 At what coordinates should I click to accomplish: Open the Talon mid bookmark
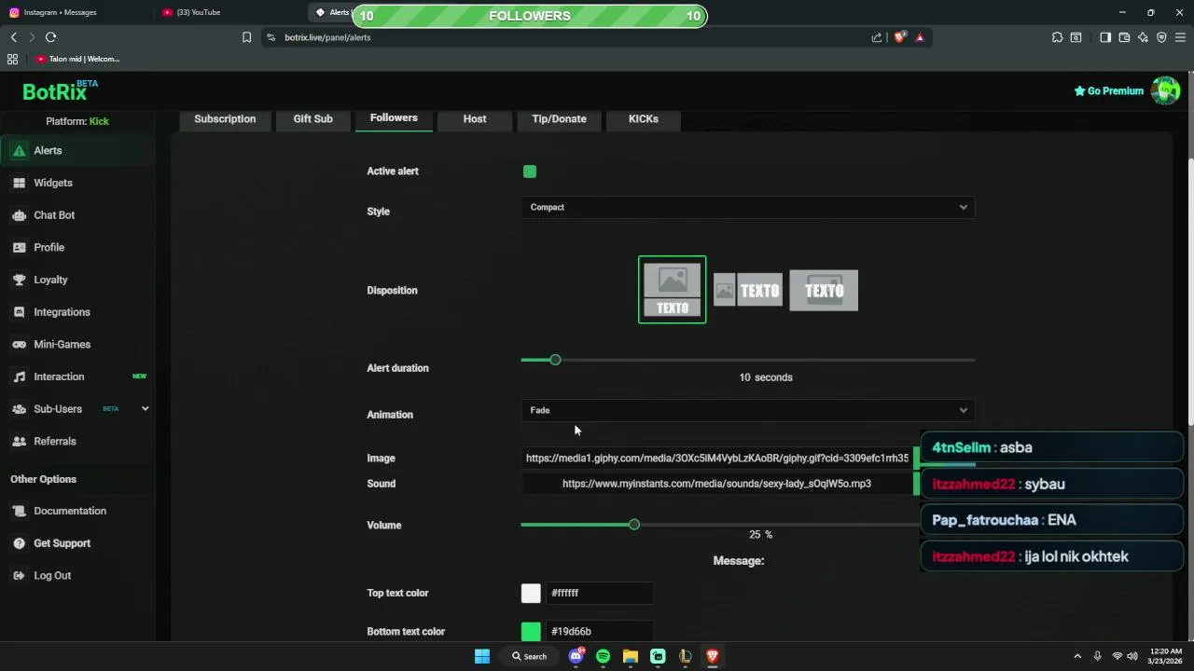pos(78,59)
